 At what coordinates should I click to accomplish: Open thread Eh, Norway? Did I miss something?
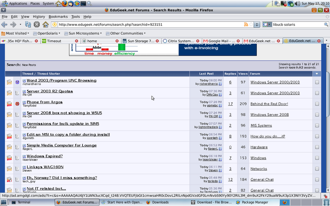62,178
